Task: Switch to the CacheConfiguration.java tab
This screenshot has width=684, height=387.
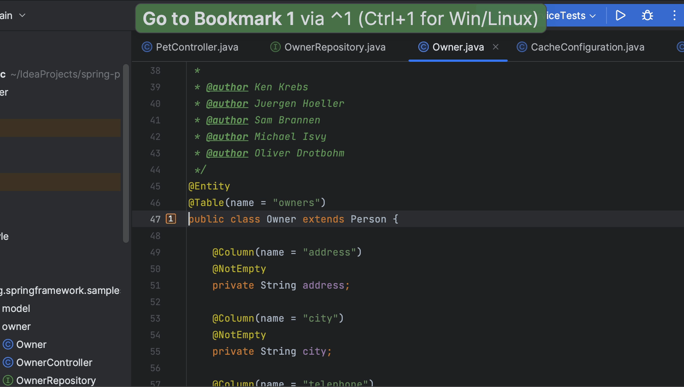Action: pyautogui.click(x=587, y=47)
